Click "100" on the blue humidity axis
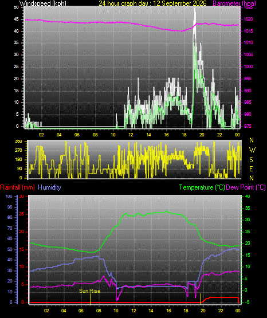This screenshot has width=267, height=318. (x=9, y=196)
